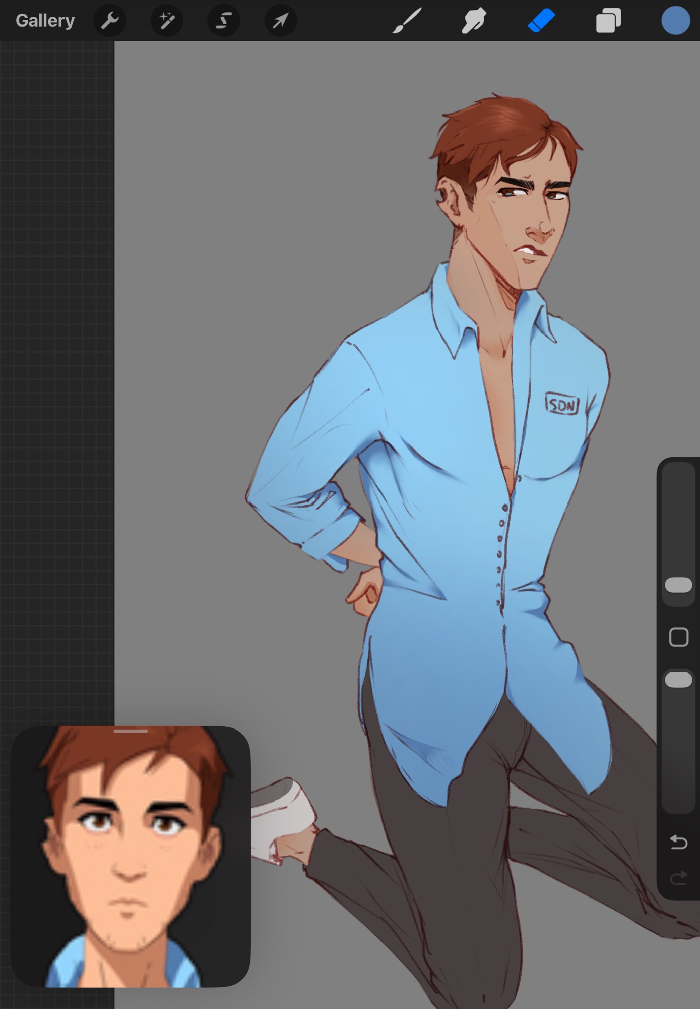The image size is (700, 1009).
Task: Open the Adjustments magic wand menu
Action: pos(167,21)
